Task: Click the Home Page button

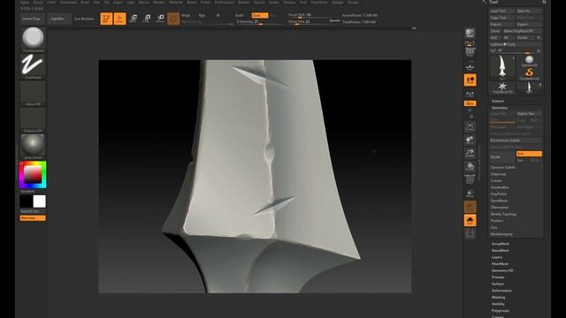Action: 32,19
